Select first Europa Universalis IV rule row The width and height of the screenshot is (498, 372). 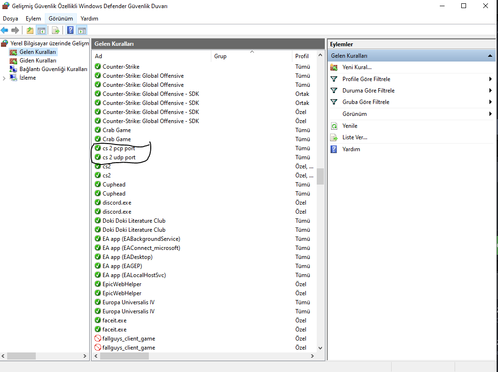(x=205, y=302)
